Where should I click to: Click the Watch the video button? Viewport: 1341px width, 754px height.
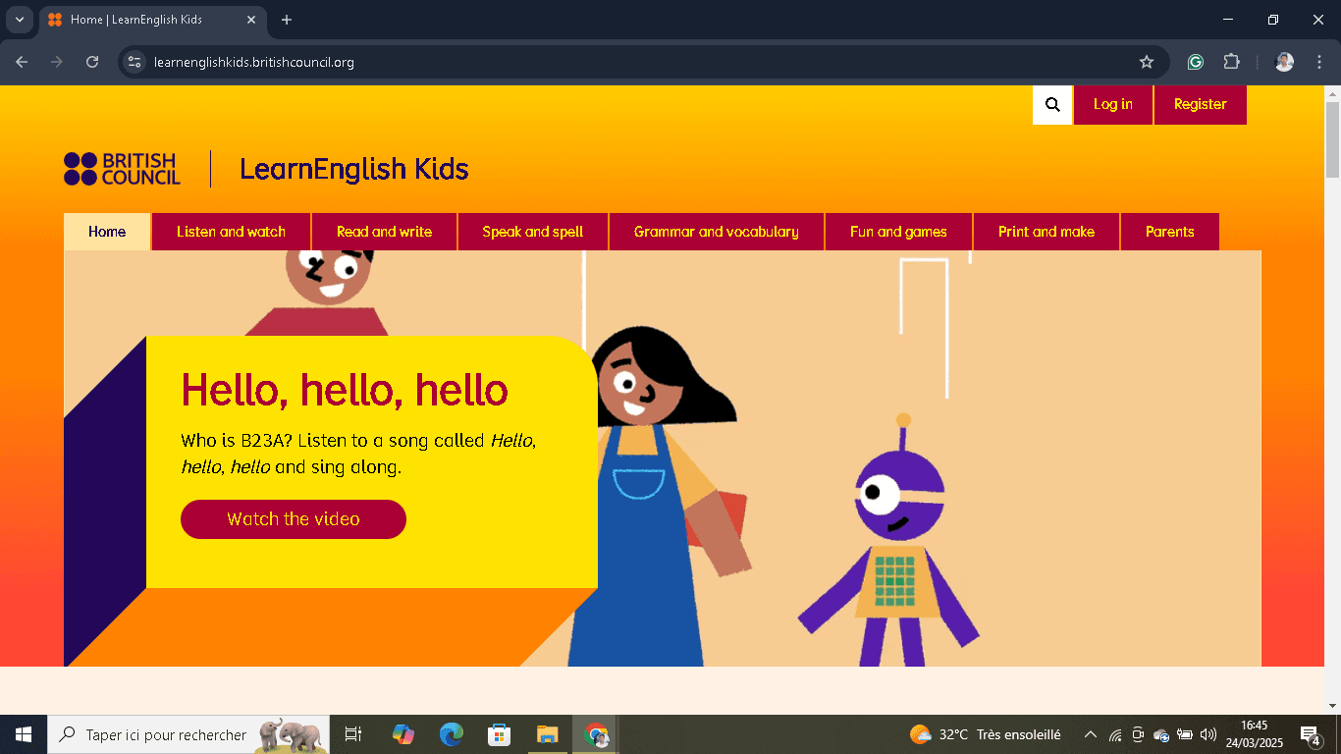[x=293, y=519]
